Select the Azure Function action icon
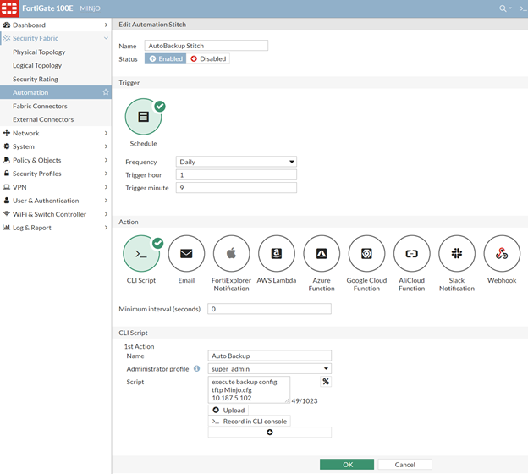 (x=322, y=254)
